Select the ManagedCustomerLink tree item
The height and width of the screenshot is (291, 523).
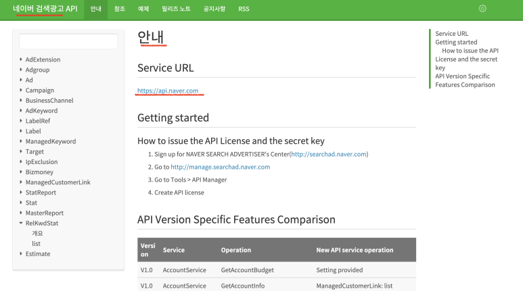pyautogui.click(x=58, y=182)
